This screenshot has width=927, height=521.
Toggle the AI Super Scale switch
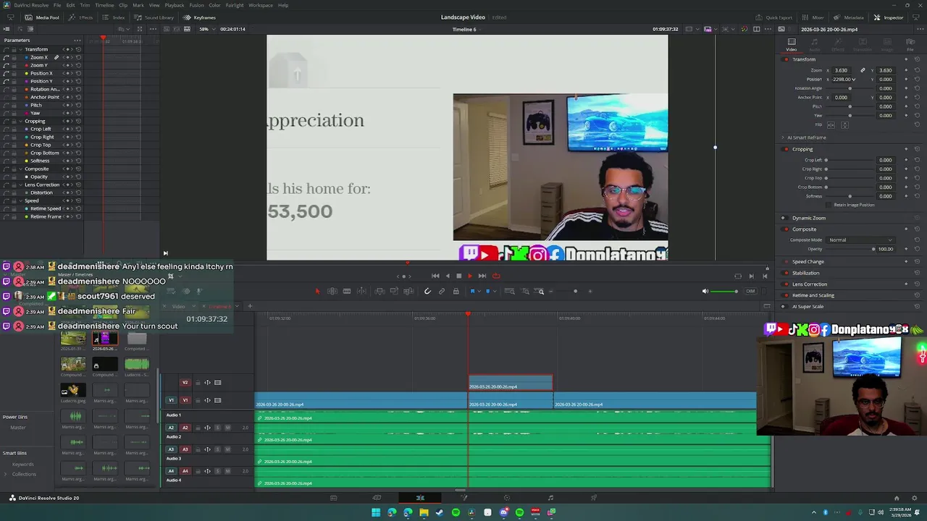pyautogui.click(x=783, y=306)
